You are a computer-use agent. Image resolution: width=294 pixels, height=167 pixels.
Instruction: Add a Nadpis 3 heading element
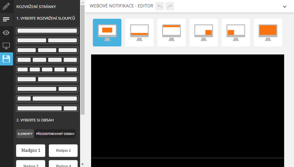click(31, 164)
